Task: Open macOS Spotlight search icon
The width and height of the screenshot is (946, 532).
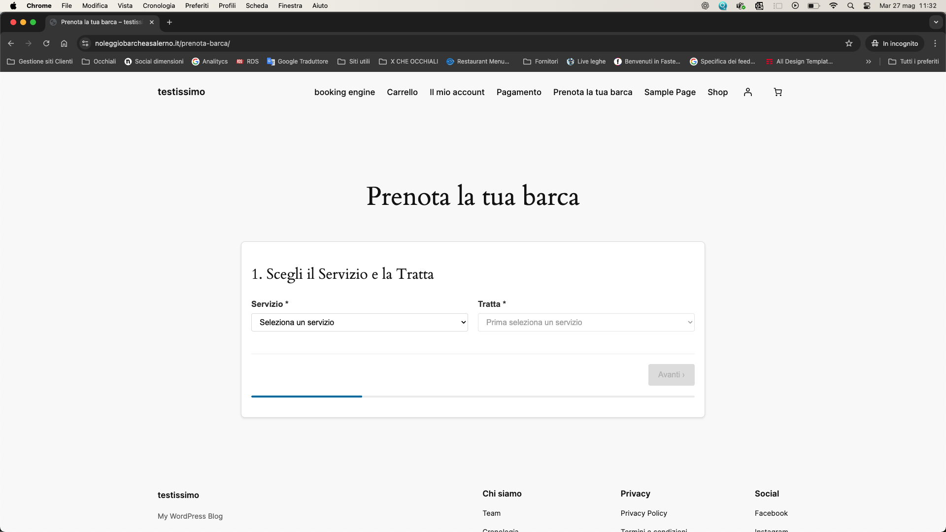Action: 850,6
